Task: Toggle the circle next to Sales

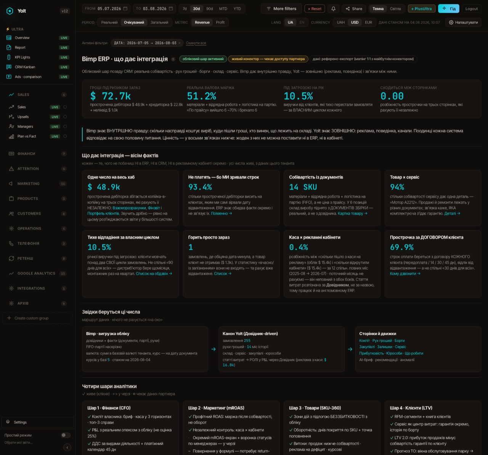Action: [65, 107]
